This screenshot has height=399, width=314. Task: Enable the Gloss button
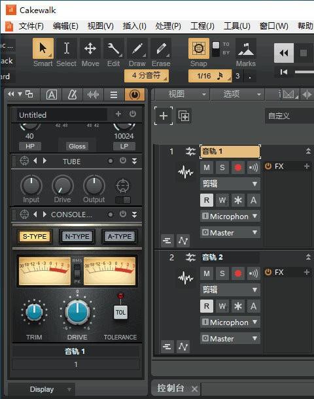pos(77,147)
